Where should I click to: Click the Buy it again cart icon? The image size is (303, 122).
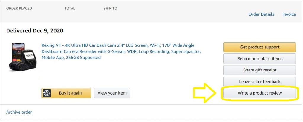pyautogui.click(x=47, y=93)
